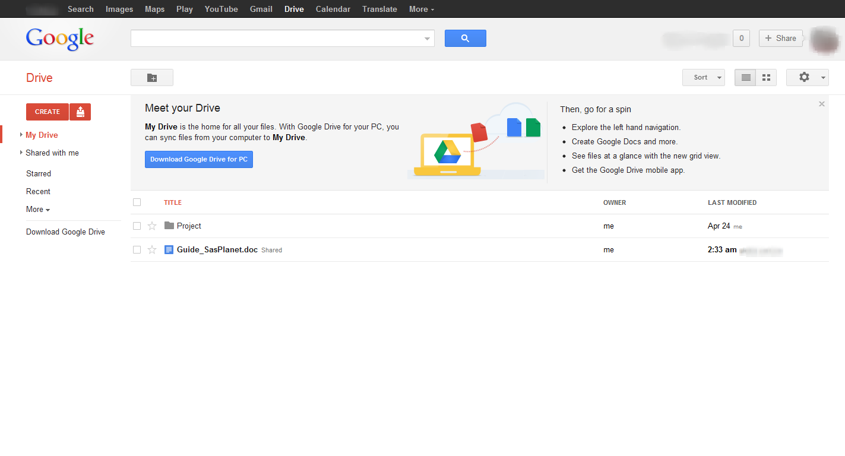Image resolution: width=845 pixels, height=456 pixels.
Task: Click the Drive laptop illustration
Action: [447, 154]
